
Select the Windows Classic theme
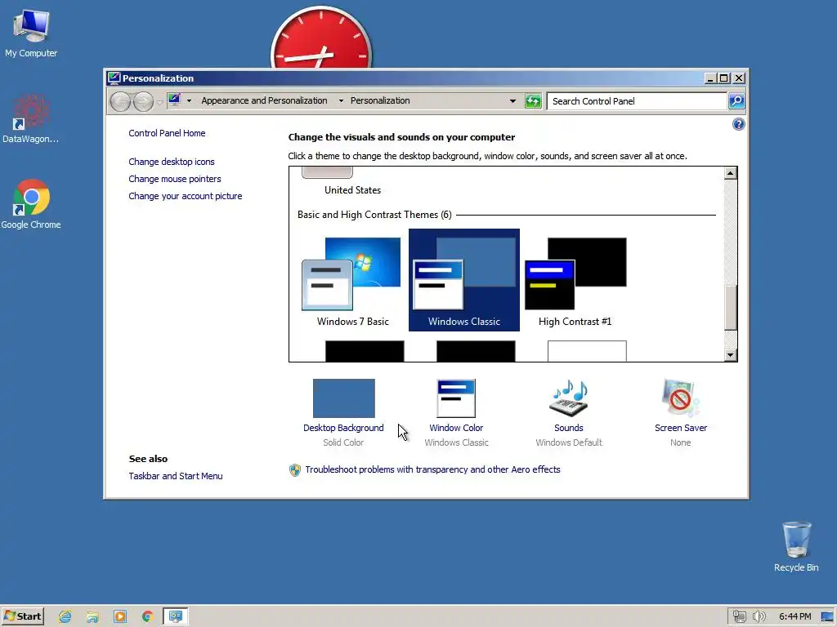464,280
